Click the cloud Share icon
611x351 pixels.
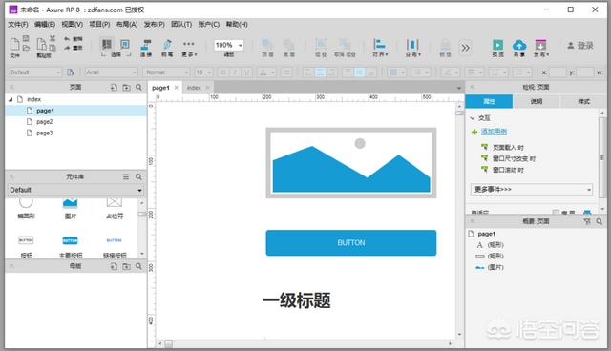519,45
